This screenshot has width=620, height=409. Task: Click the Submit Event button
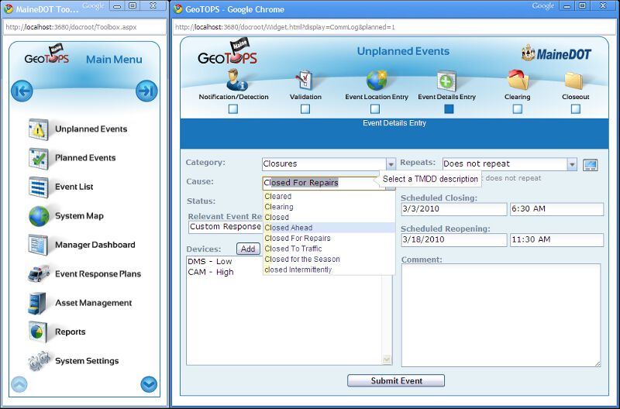point(396,381)
